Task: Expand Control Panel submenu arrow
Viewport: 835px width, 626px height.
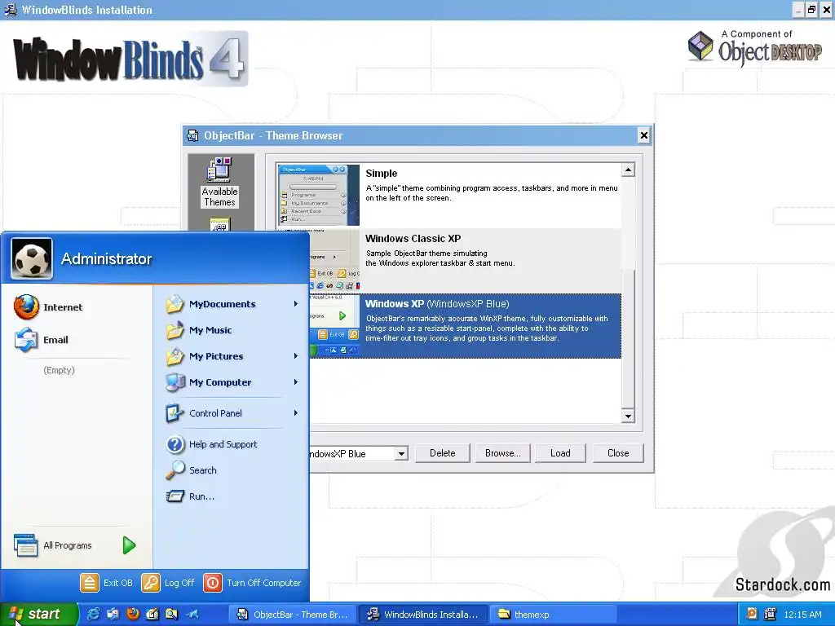Action: 295,413
